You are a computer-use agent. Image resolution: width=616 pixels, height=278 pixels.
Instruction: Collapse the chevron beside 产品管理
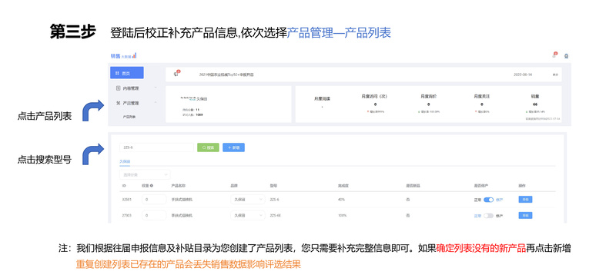[x=156, y=103]
